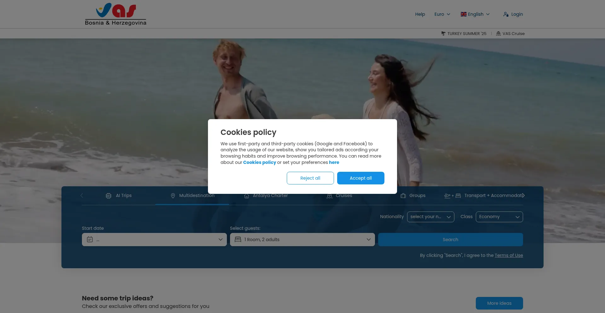The height and width of the screenshot is (313, 605).
Task: Click the Search button
Action: [451, 240]
